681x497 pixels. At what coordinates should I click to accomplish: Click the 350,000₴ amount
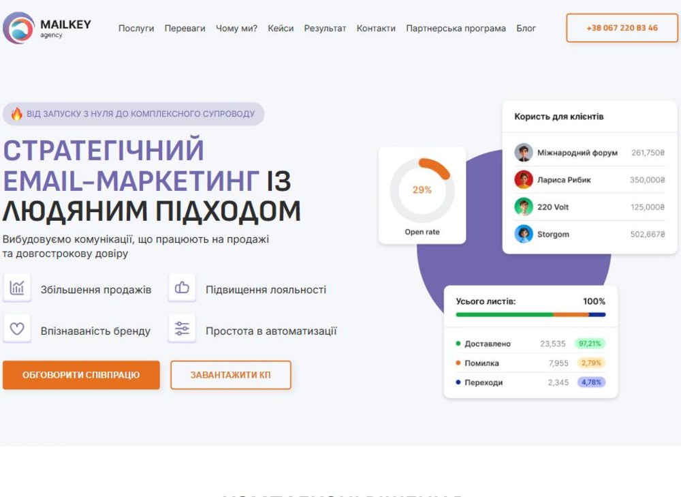pos(647,179)
